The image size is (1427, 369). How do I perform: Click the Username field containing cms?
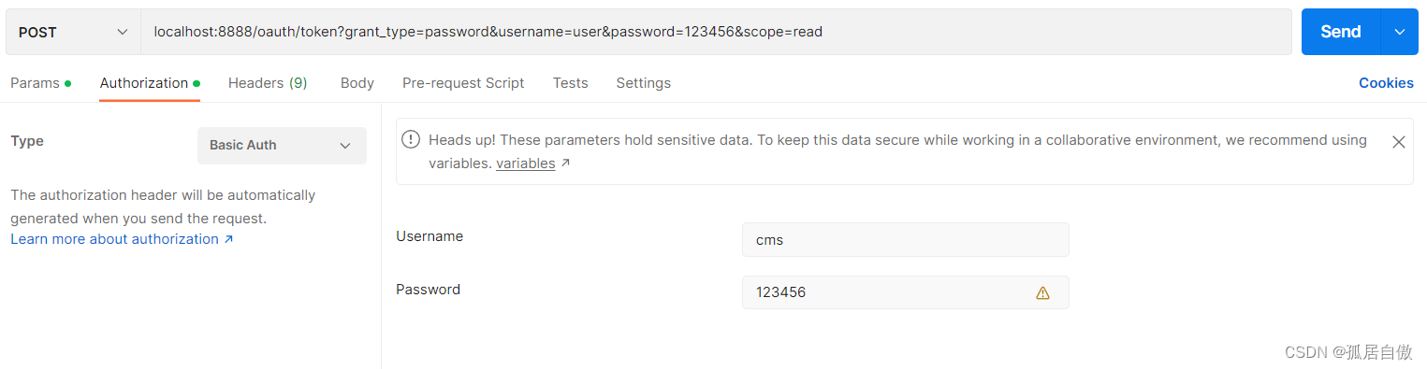(905, 239)
